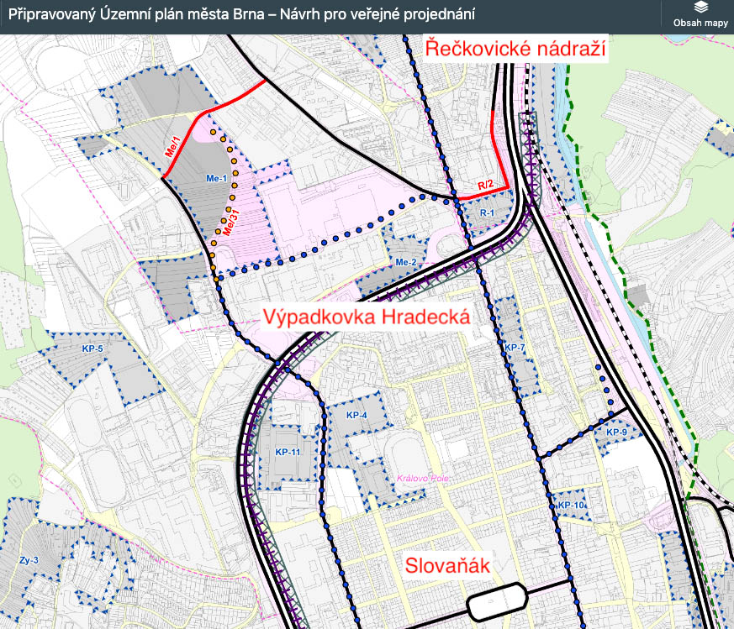This screenshot has height=629, width=734.
Task: Click the oval tunnel symbol below Slovaňák
Action: (499, 602)
